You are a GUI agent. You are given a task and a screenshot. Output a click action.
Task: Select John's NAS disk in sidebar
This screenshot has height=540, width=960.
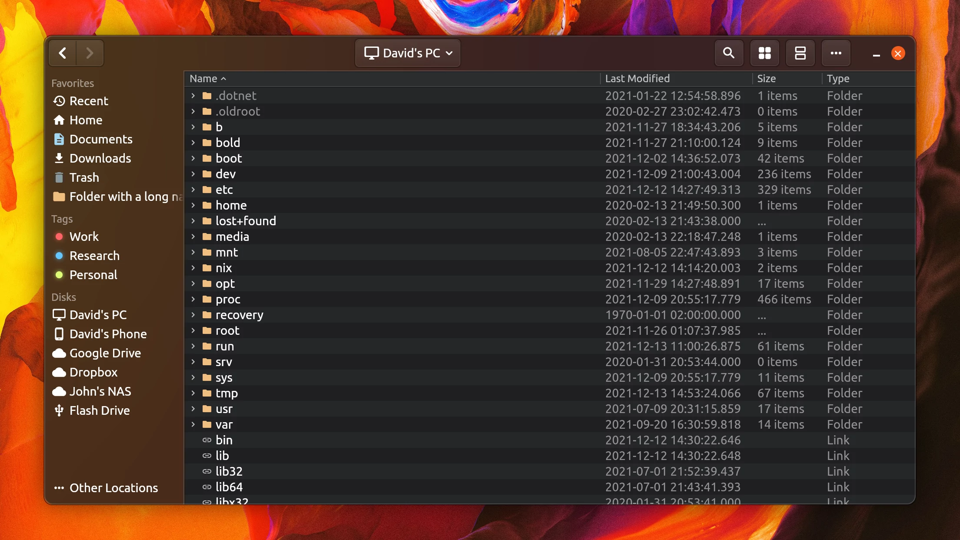coord(100,391)
